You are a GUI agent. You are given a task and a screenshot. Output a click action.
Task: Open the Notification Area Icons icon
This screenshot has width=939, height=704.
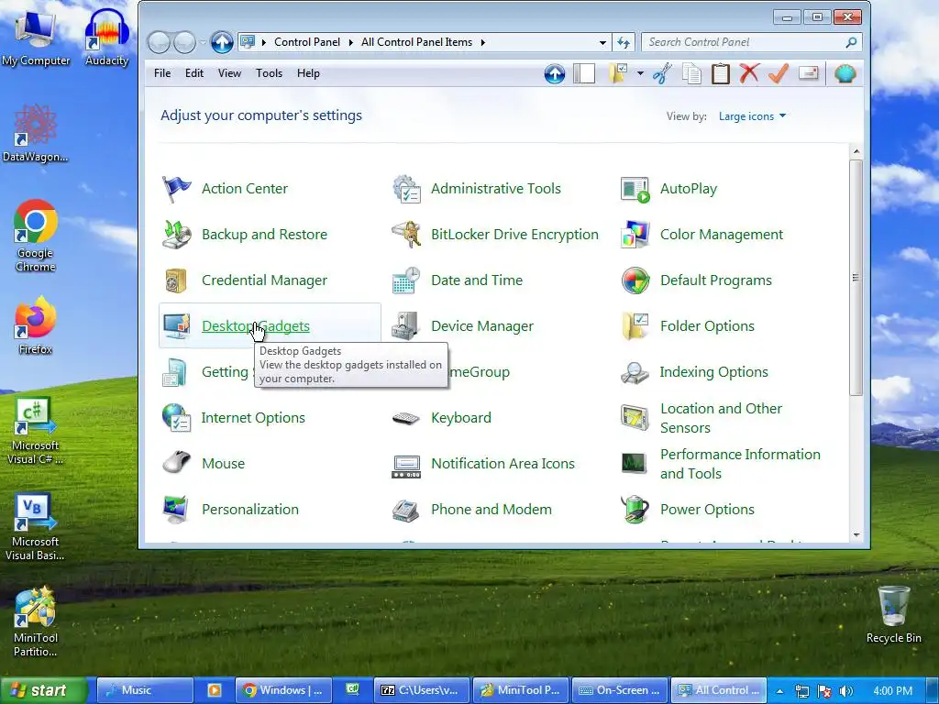pyautogui.click(x=406, y=467)
